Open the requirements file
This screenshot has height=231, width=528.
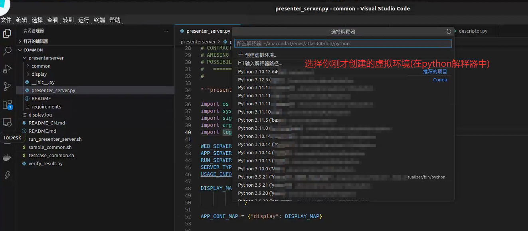point(95,107)
